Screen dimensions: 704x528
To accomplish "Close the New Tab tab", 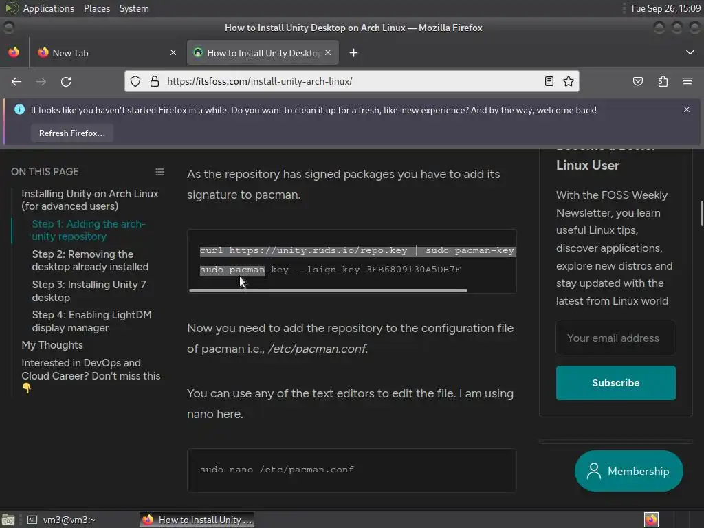I will (x=173, y=52).
